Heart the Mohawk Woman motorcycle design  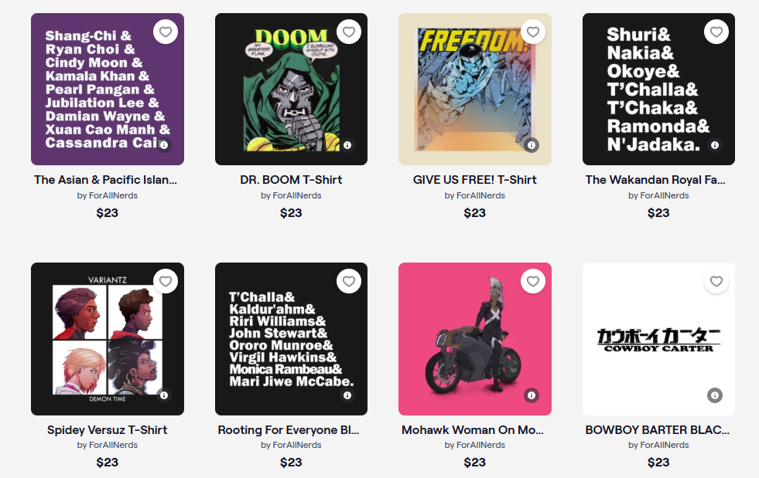tap(533, 281)
